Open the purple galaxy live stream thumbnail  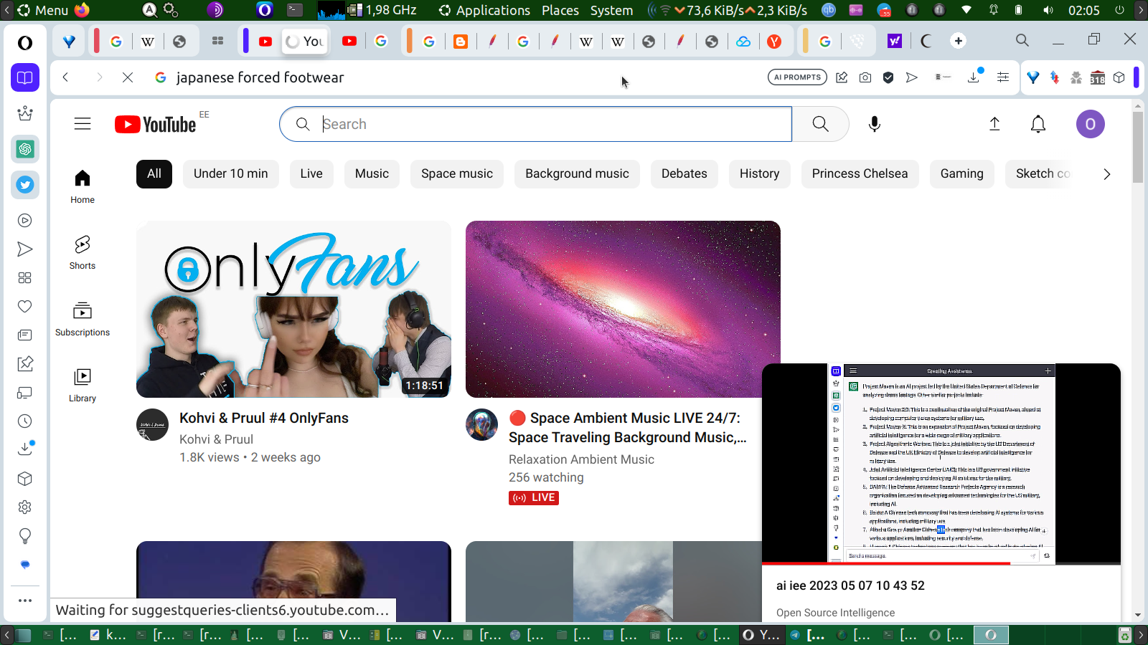click(623, 309)
